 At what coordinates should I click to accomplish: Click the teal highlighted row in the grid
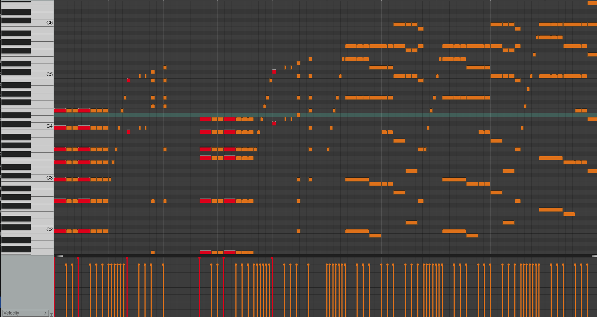[x=359, y=115]
